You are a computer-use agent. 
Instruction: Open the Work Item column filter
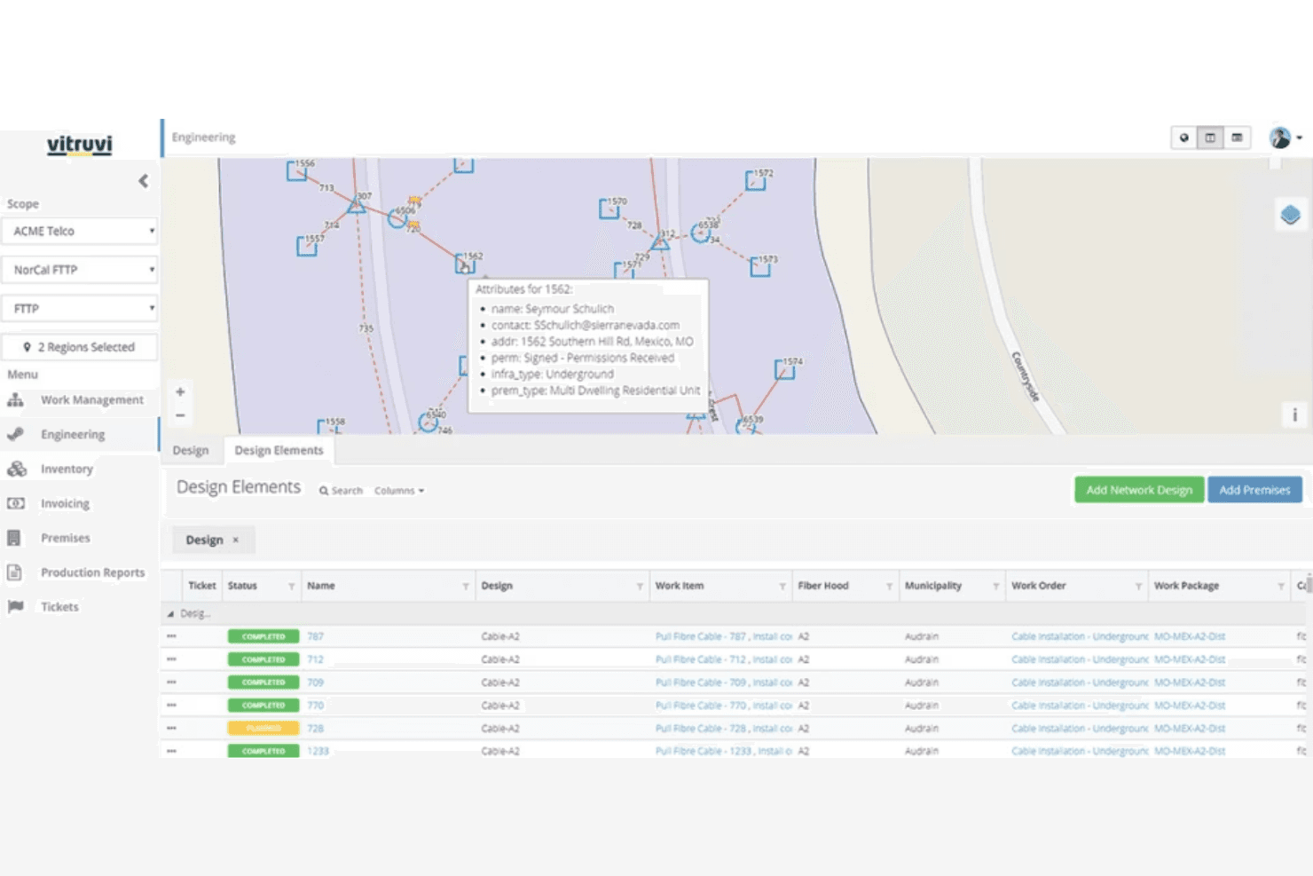pos(782,587)
